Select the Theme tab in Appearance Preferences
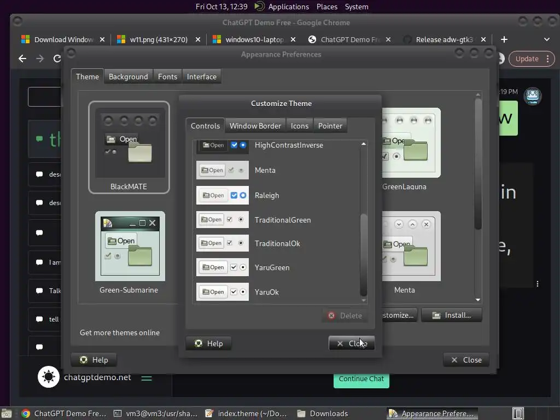 [x=87, y=77]
